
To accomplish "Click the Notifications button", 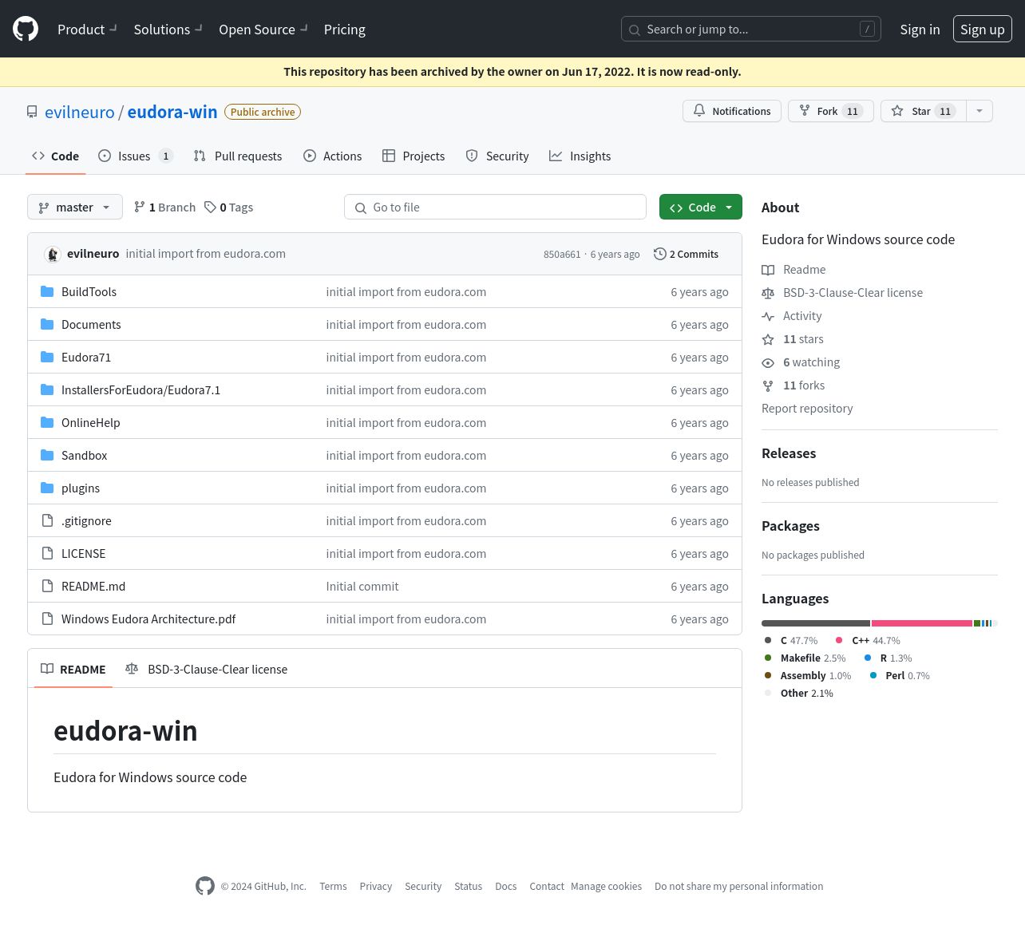I will [x=732, y=111].
